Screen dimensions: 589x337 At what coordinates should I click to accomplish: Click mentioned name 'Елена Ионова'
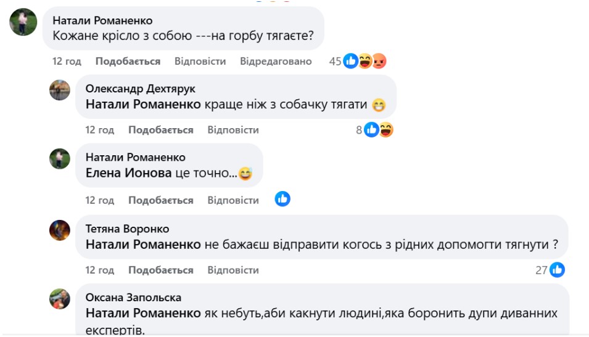128,174
